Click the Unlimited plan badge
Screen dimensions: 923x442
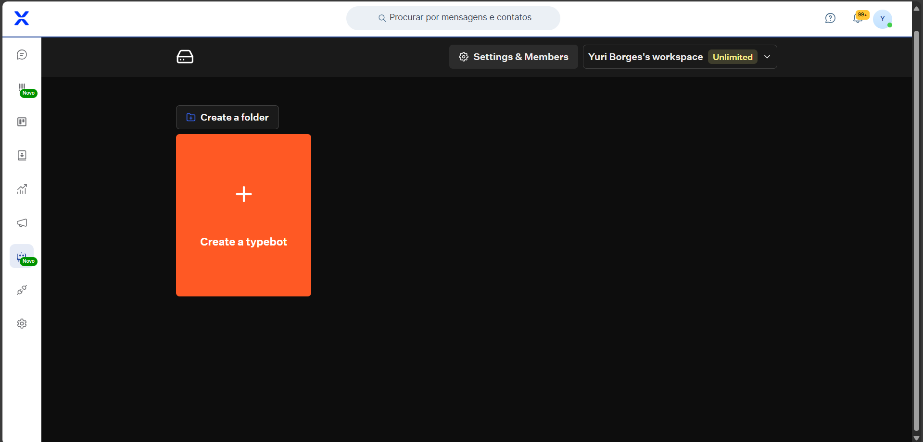pos(733,57)
